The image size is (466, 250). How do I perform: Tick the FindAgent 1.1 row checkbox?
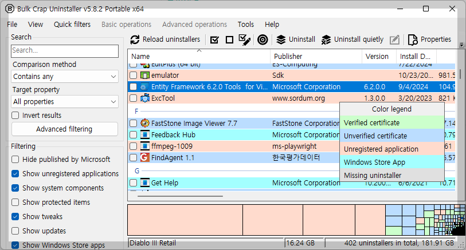(x=134, y=157)
